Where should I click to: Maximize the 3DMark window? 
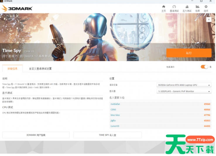point(201,1)
